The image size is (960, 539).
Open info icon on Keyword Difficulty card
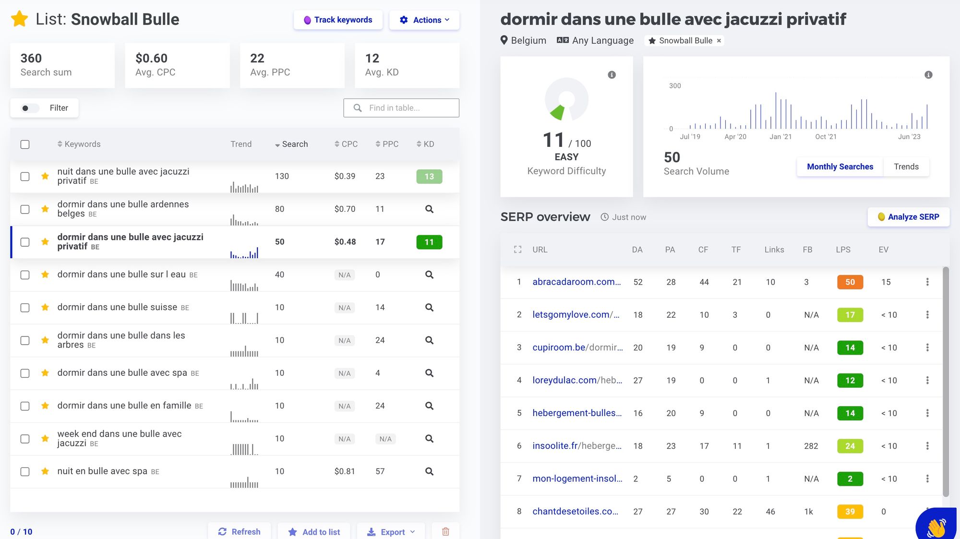(x=612, y=75)
